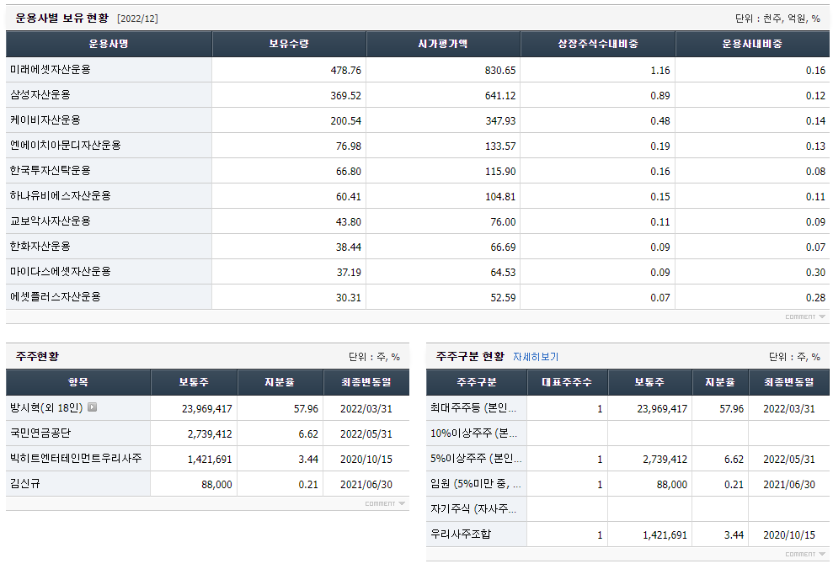Click 운용사내비중 value 0.30

[815, 272]
